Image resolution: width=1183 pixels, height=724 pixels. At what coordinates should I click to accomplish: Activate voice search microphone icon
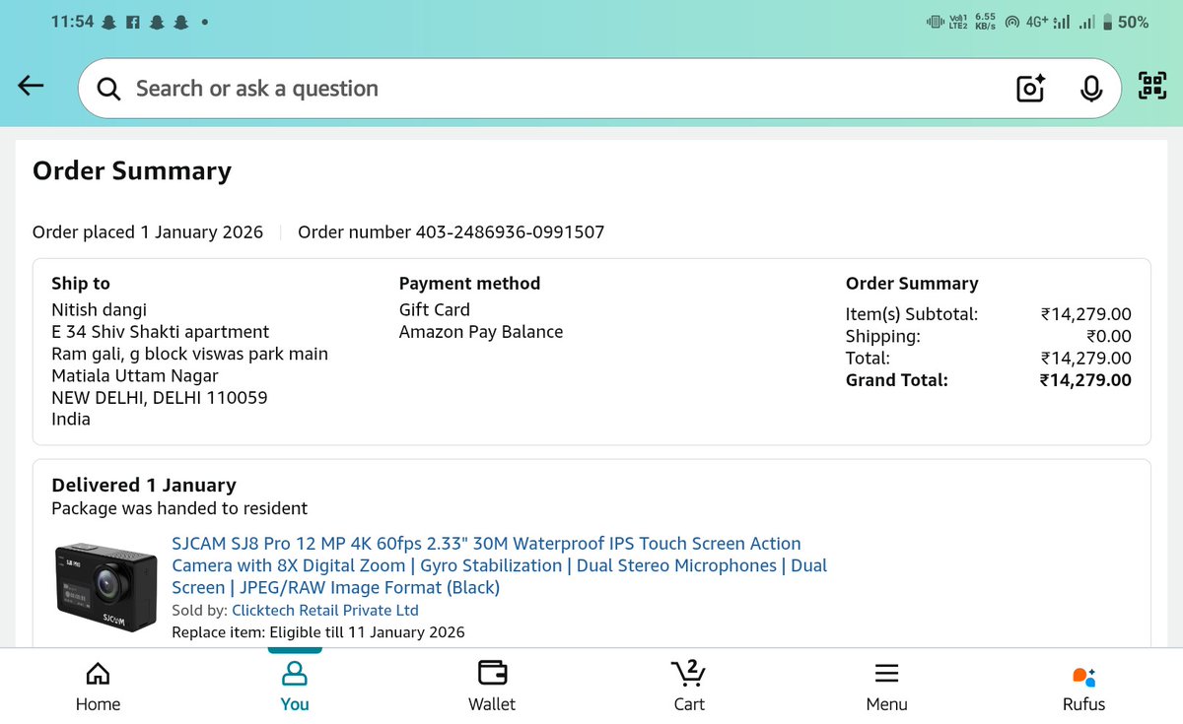(1090, 89)
